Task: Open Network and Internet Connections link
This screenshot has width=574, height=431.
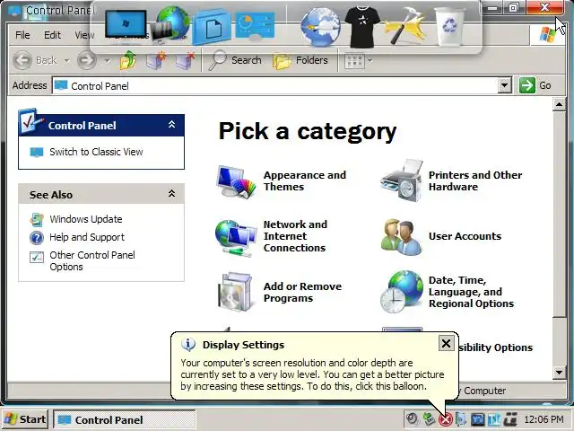Action: coord(295,236)
